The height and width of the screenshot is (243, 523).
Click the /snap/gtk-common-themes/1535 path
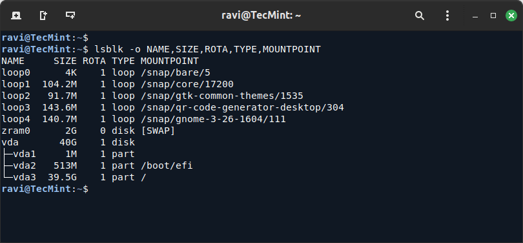pos(222,96)
